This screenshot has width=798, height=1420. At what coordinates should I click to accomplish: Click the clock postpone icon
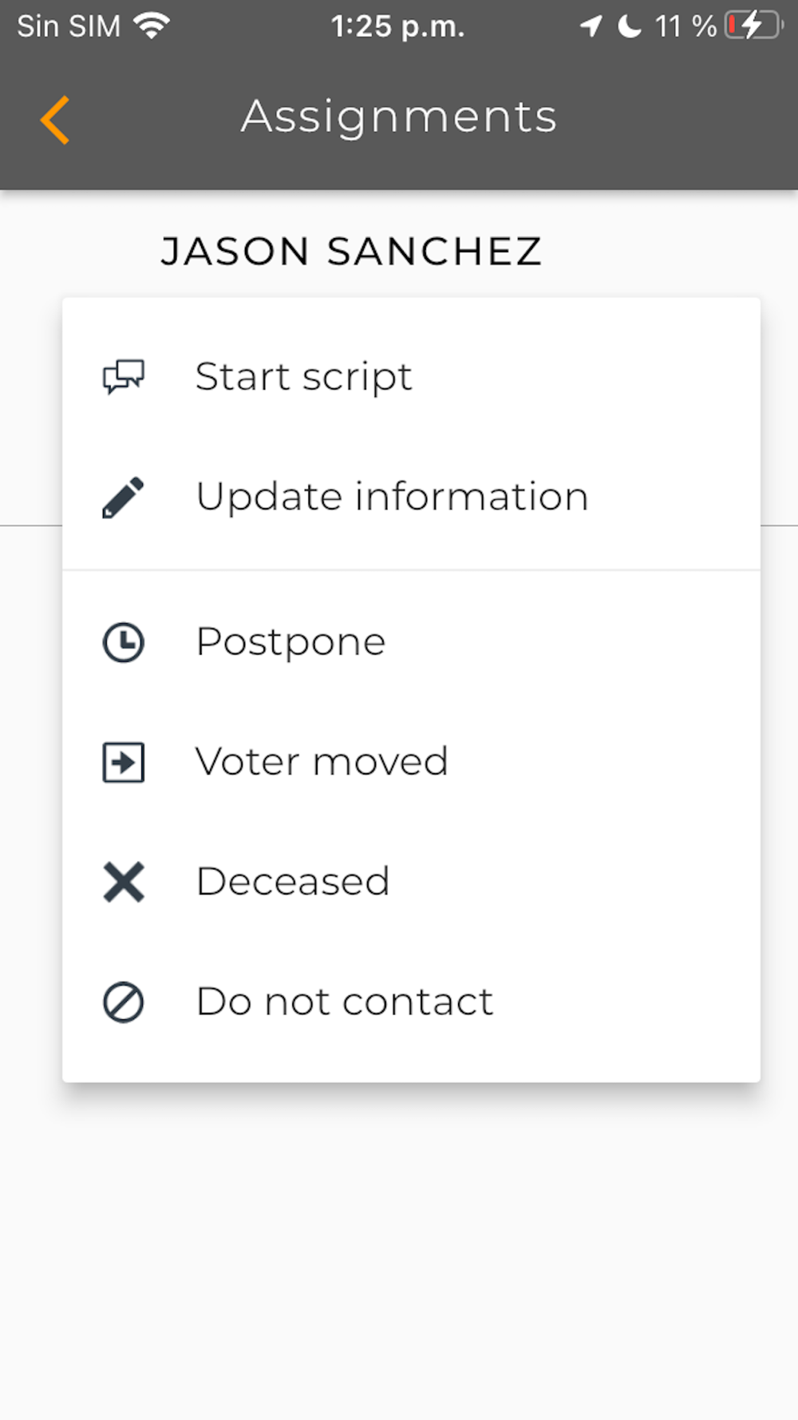coord(124,642)
